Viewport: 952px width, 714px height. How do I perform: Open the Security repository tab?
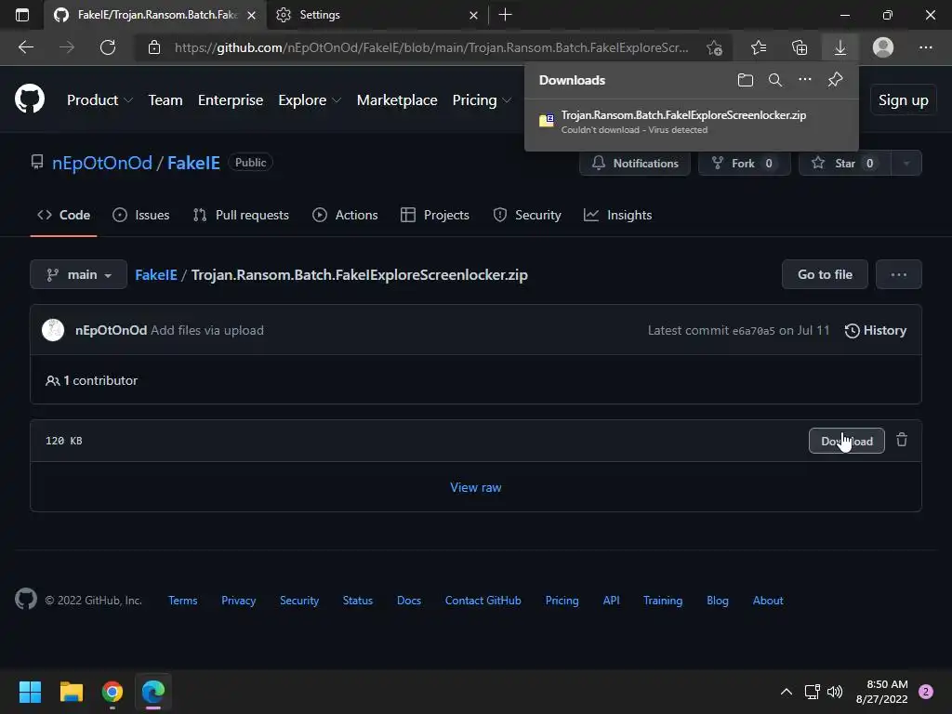pos(527,215)
